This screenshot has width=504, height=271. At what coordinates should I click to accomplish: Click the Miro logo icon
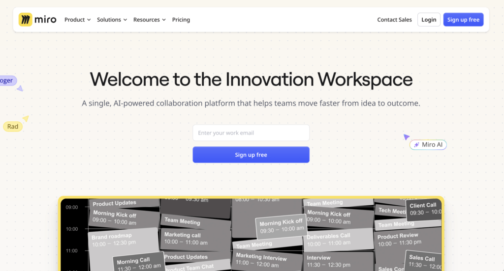tap(25, 20)
